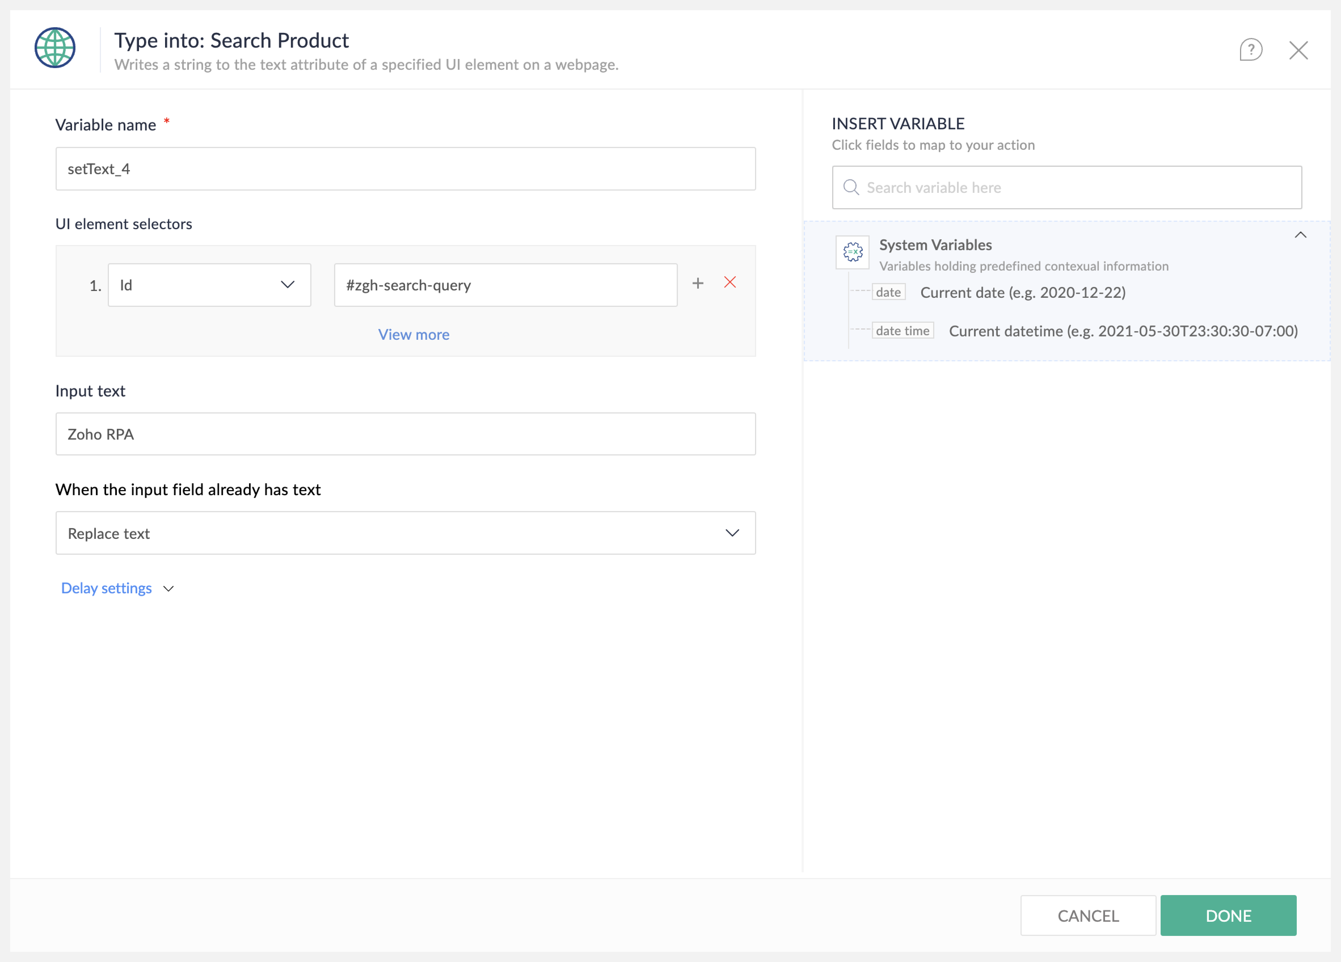Click the globe web action icon
Screen dimensions: 1341x962
[x=54, y=48]
